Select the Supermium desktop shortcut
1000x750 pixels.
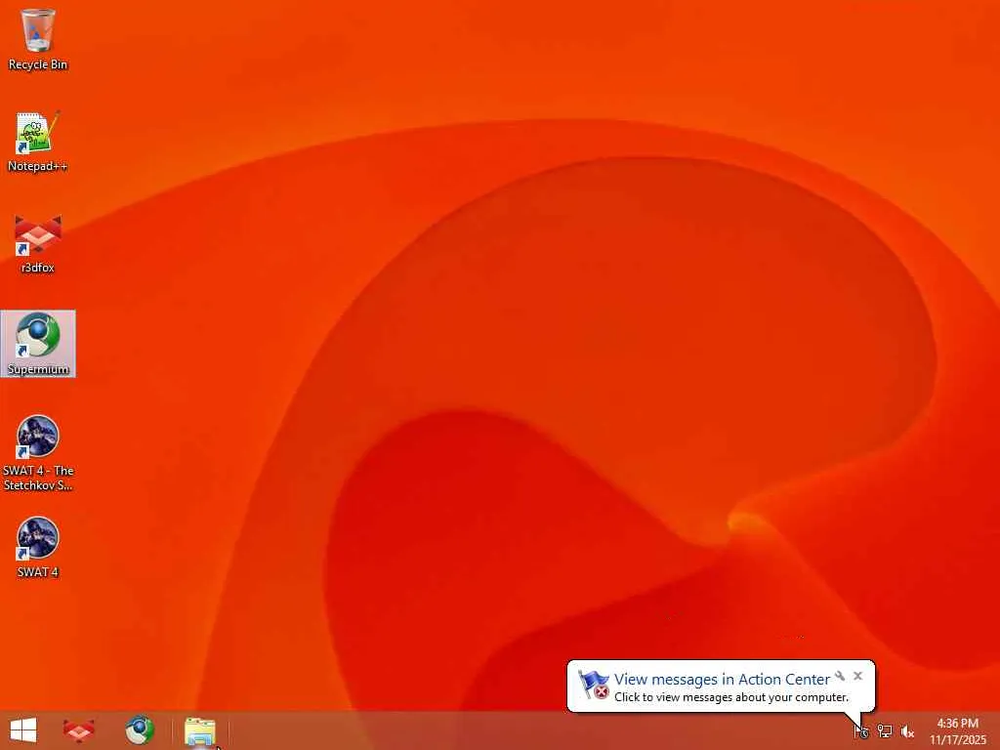pyautogui.click(x=38, y=344)
